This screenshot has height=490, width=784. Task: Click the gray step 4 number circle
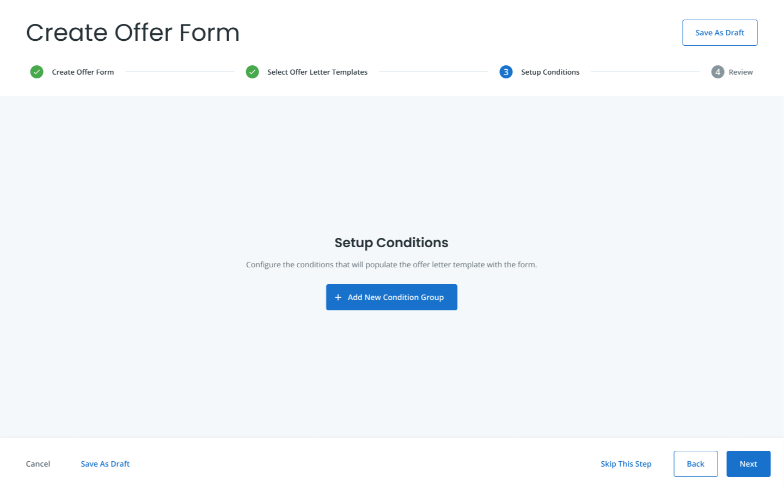(x=718, y=71)
